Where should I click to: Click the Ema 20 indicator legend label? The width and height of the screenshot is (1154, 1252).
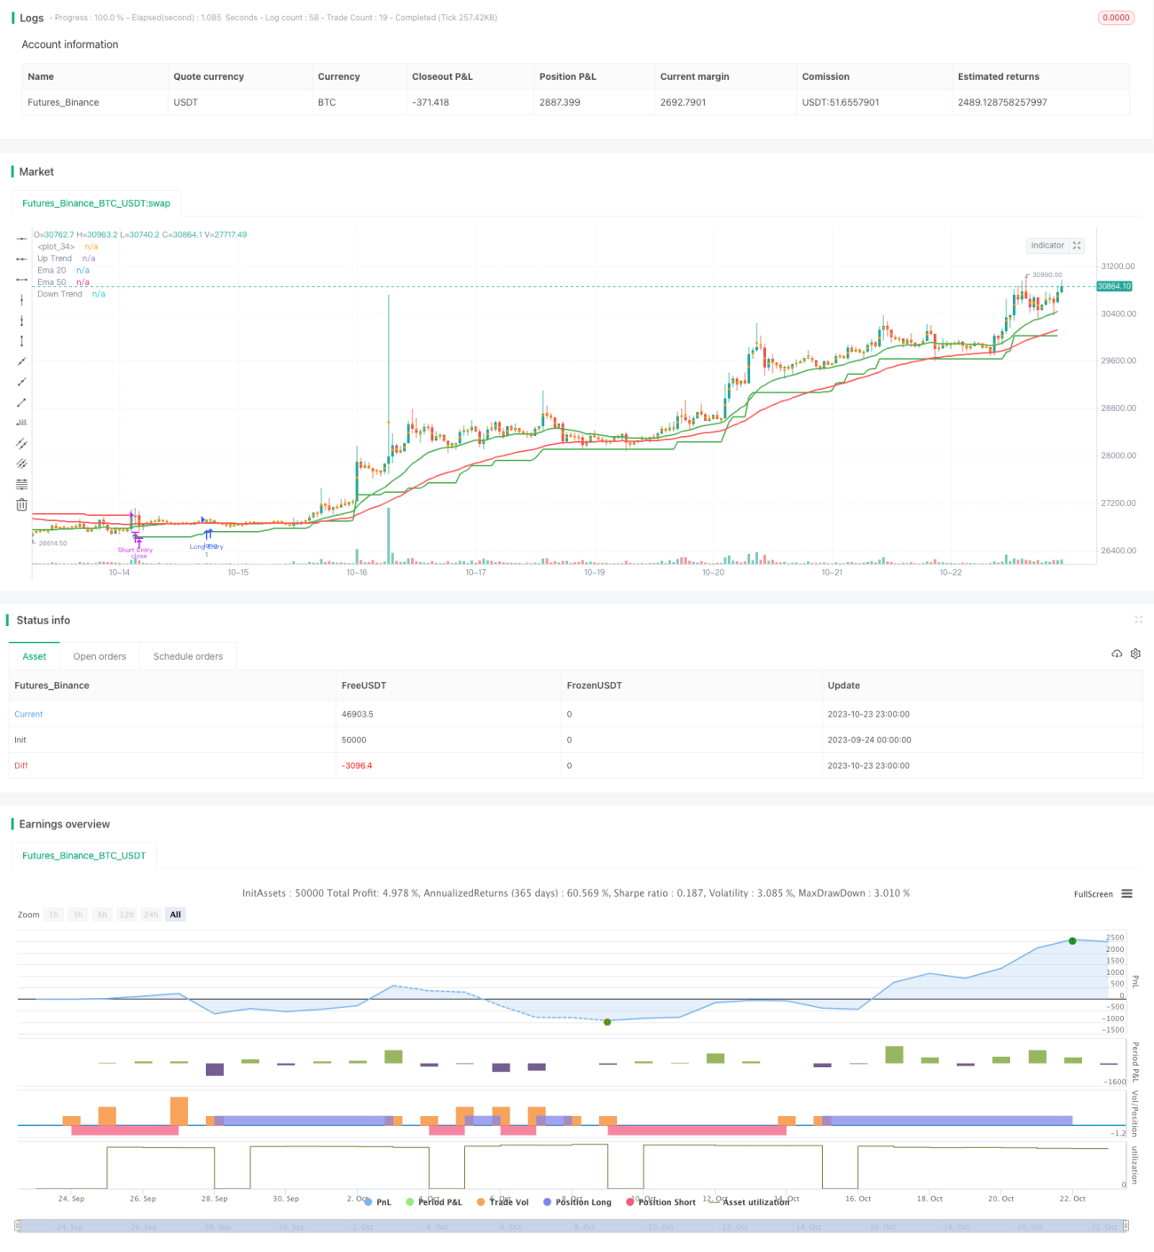click(51, 270)
